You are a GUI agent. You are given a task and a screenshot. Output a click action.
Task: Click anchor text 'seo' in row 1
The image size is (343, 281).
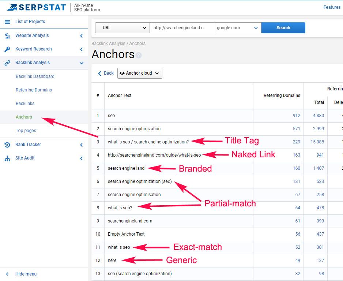tap(111, 116)
